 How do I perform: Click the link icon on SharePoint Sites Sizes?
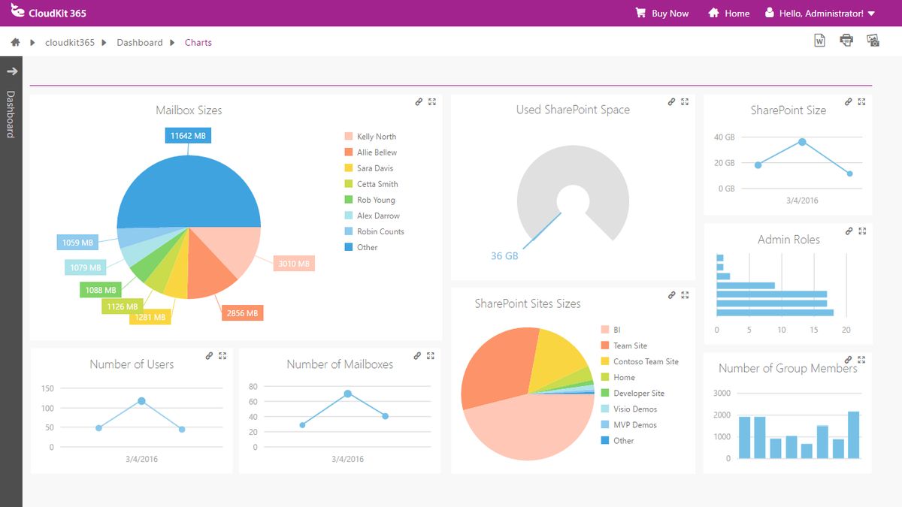pos(671,295)
